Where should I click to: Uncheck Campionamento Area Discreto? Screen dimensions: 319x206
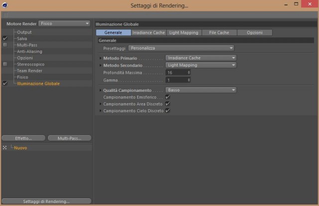167,104
